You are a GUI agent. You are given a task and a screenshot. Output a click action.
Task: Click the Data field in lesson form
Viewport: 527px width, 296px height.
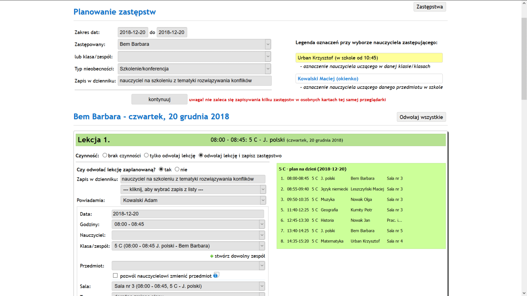(188, 214)
